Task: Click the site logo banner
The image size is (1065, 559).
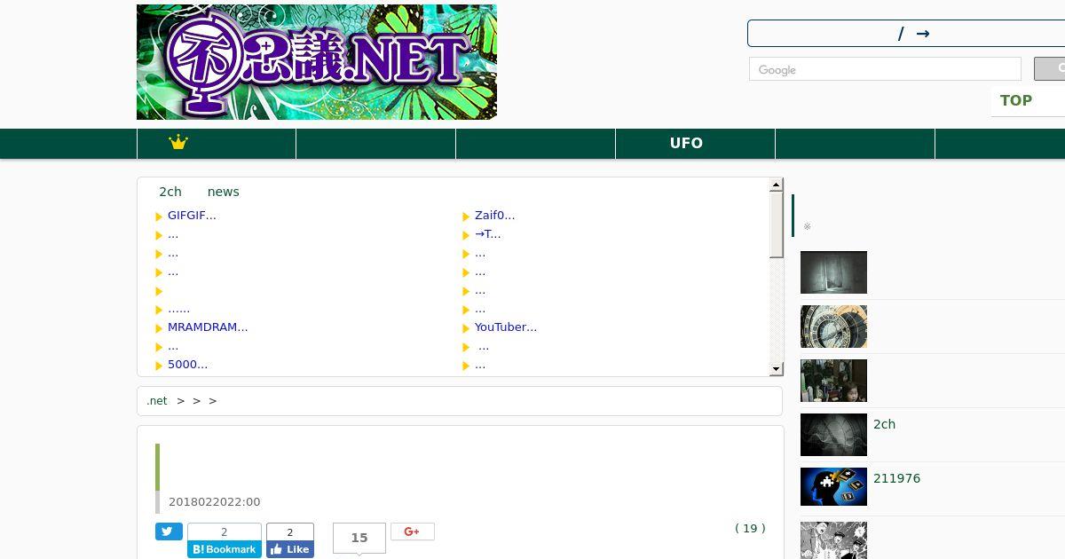Action: tap(316, 62)
